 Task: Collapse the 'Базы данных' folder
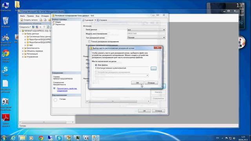[23, 34]
